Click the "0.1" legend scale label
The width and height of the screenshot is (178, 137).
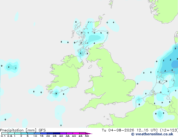point(3,136)
